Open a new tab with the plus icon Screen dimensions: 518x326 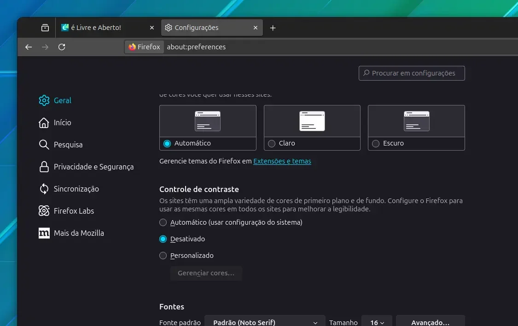(273, 28)
